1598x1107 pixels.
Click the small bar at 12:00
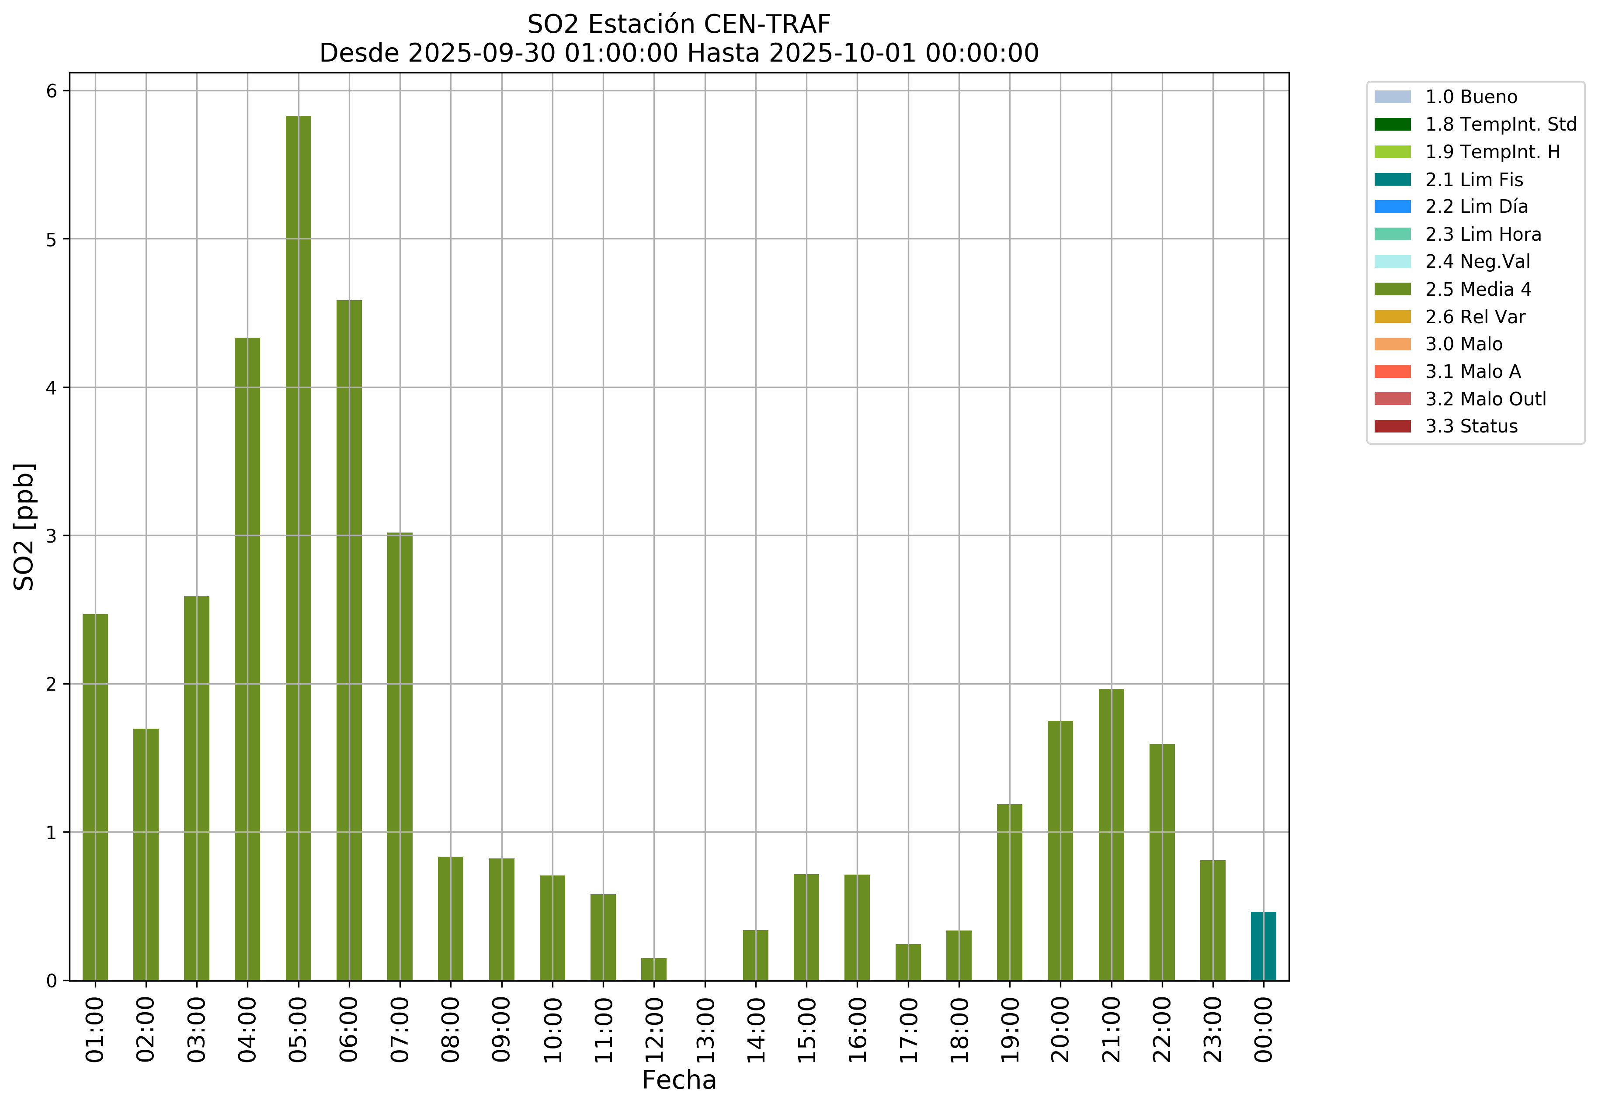tap(653, 969)
